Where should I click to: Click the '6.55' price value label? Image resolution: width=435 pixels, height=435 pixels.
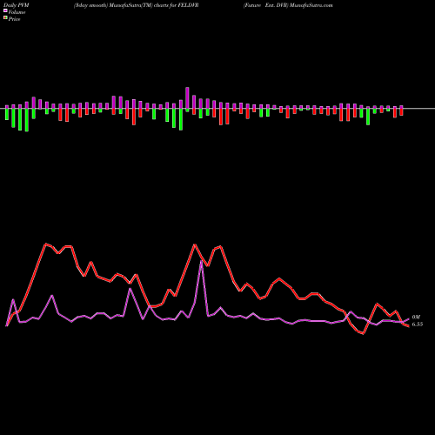pyautogui.click(x=418, y=325)
